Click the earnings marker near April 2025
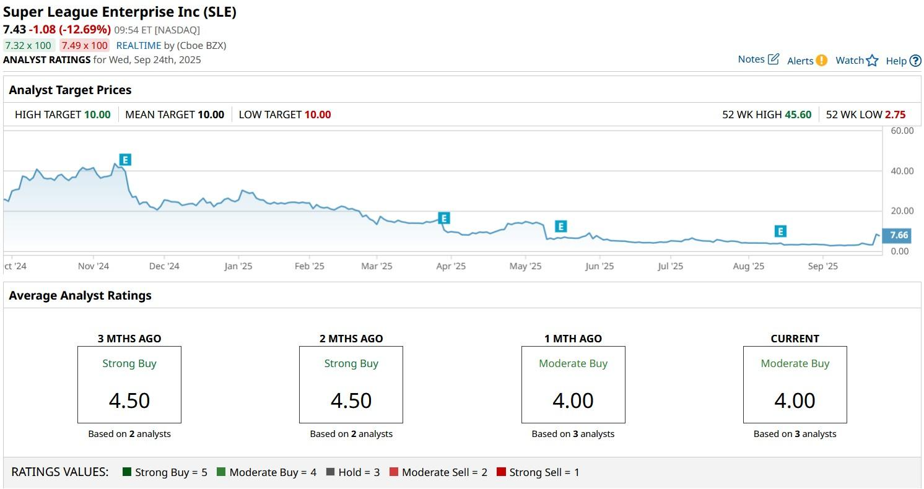 pyautogui.click(x=443, y=218)
